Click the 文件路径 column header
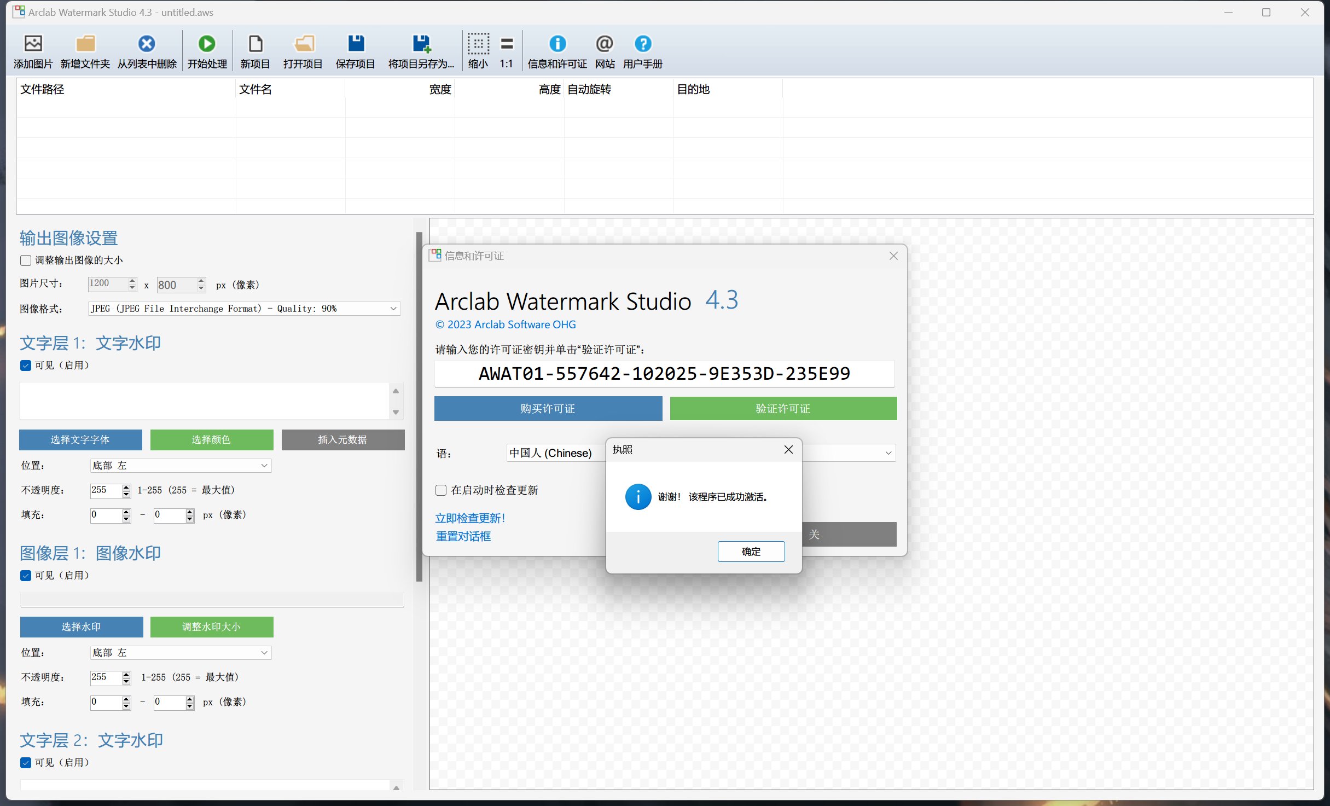This screenshot has height=806, width=1330. [126, 89]
